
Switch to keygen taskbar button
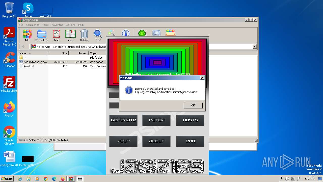[x=80, y=179]
